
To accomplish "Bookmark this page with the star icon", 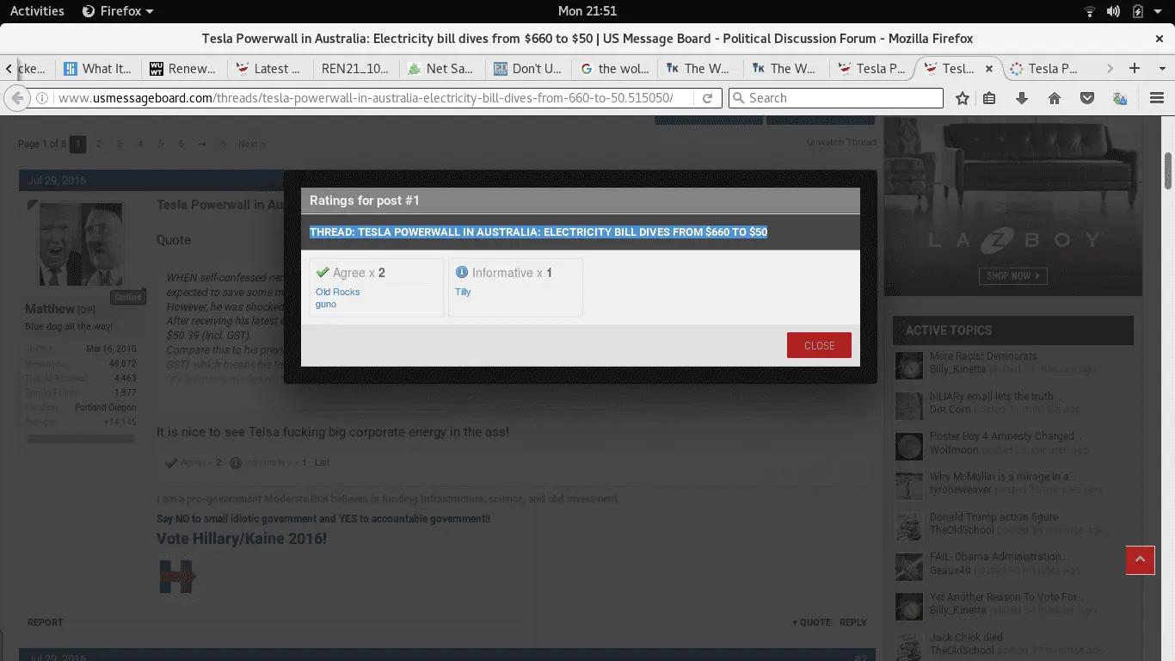I will (x=963, y=98).
